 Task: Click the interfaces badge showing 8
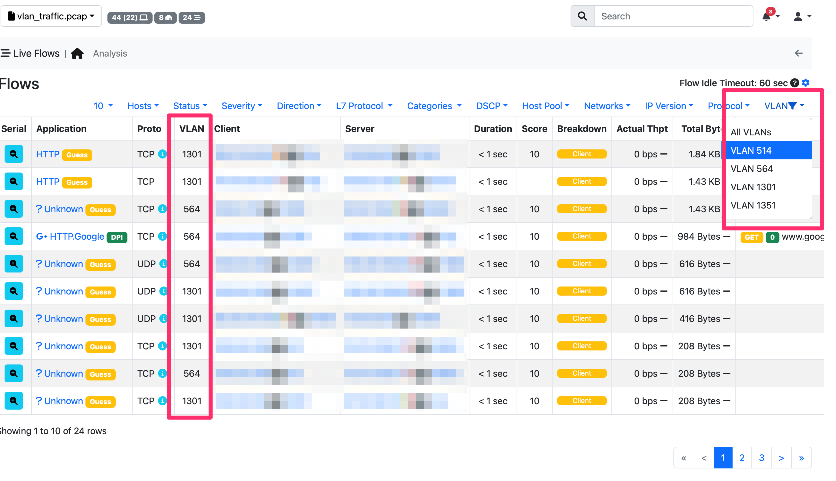point(165,17)
